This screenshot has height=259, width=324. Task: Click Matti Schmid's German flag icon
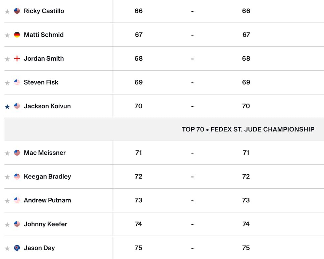[x=17, y=35]
